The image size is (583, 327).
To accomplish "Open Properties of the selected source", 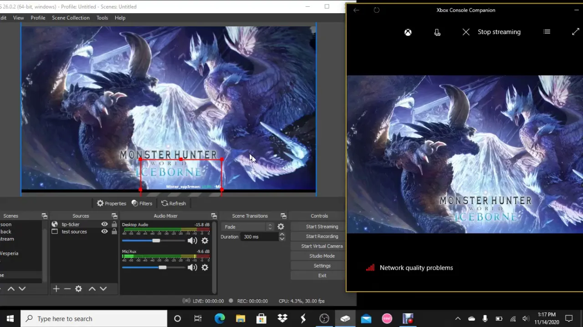I will 111,203.
